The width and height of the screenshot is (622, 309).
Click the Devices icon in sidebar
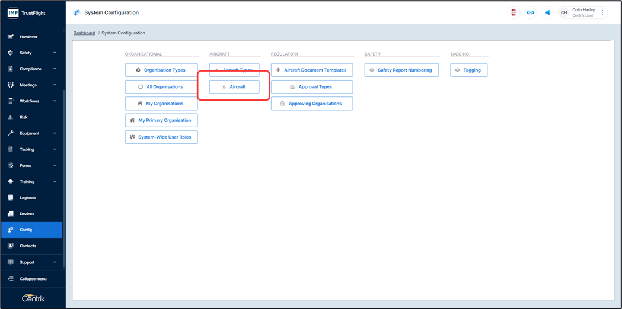10,214
